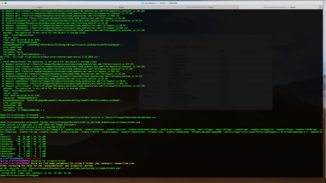The image size is (326, 183).
Task: Click the ffprobe broken.png command line
Action: 90,122
